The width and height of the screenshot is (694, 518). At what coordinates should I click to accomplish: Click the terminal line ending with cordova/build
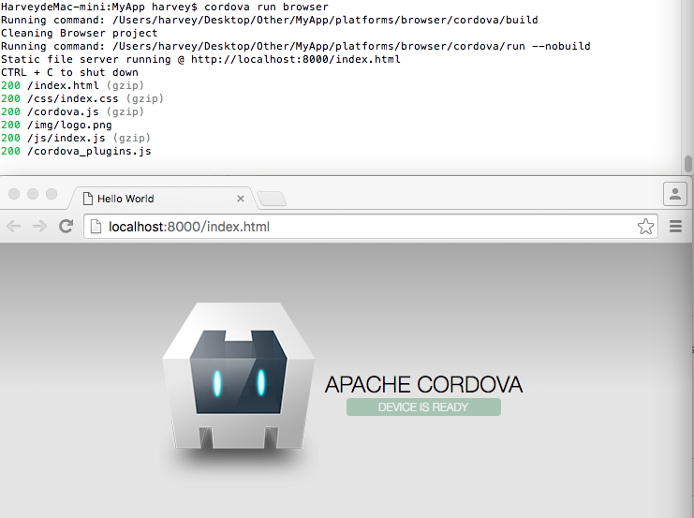click(270, 20)
